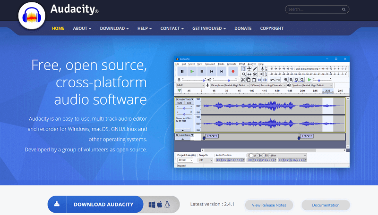
Task: Click the Cut scissors icon
Action: 243,80
